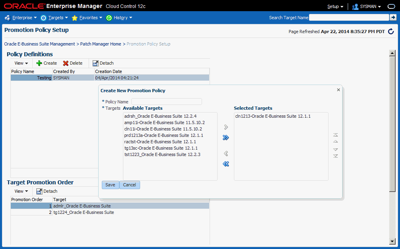The image size is (400, 249).
Task: Click the Delete policy button
Action: pos(73,63)
